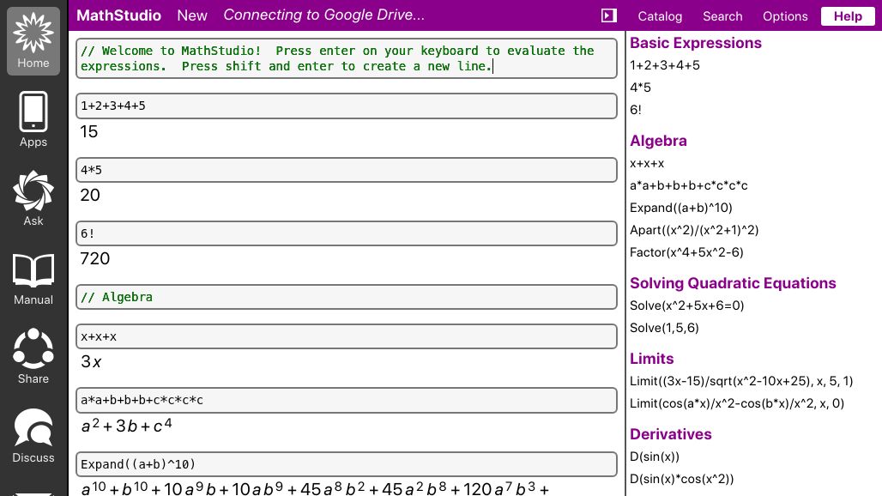Click the Expand((a+b)^10) input field
Image resolution: width=882 pixels, height=496 pixels.
(x=347, y=464)
